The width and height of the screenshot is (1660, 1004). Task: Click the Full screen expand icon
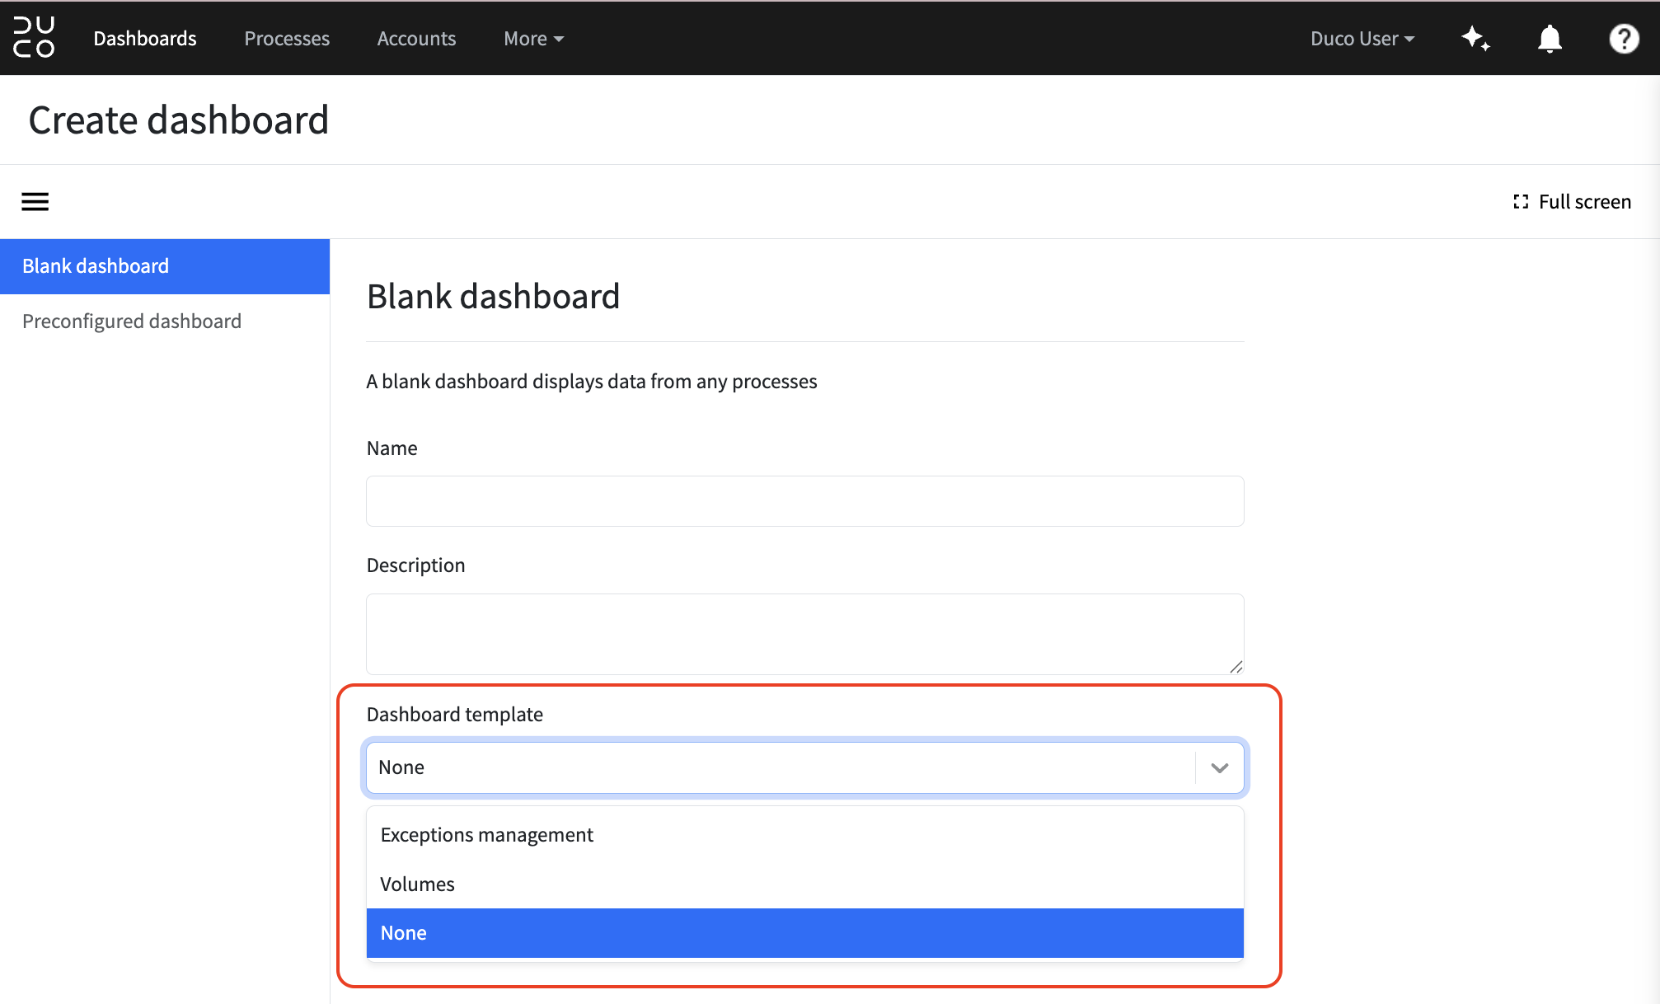pos(1521,202)
